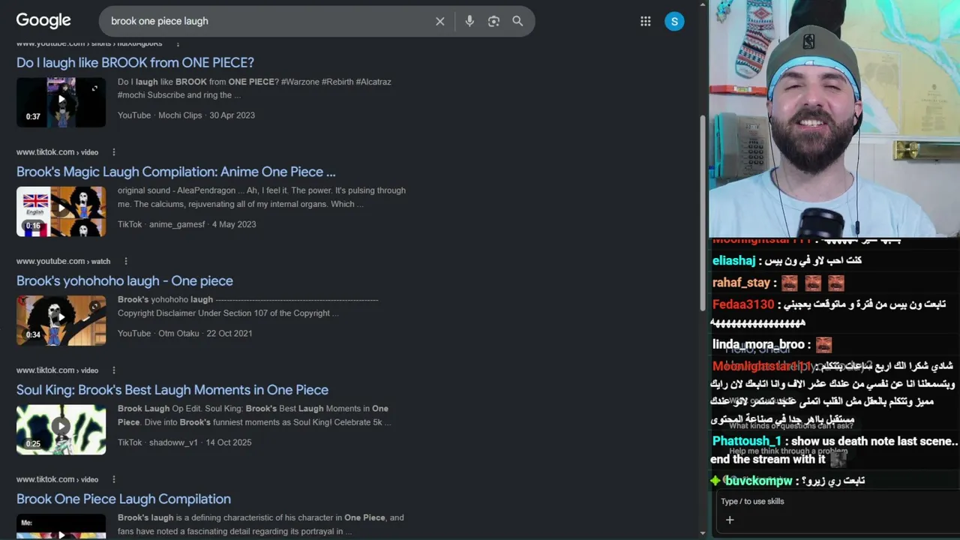This screenshot has width=960, height=540.
Task: Click the "TikTok · shadoww_v1 · 14 Oct 2025" line
Action: pyautogui.click(x=184, y=442)
